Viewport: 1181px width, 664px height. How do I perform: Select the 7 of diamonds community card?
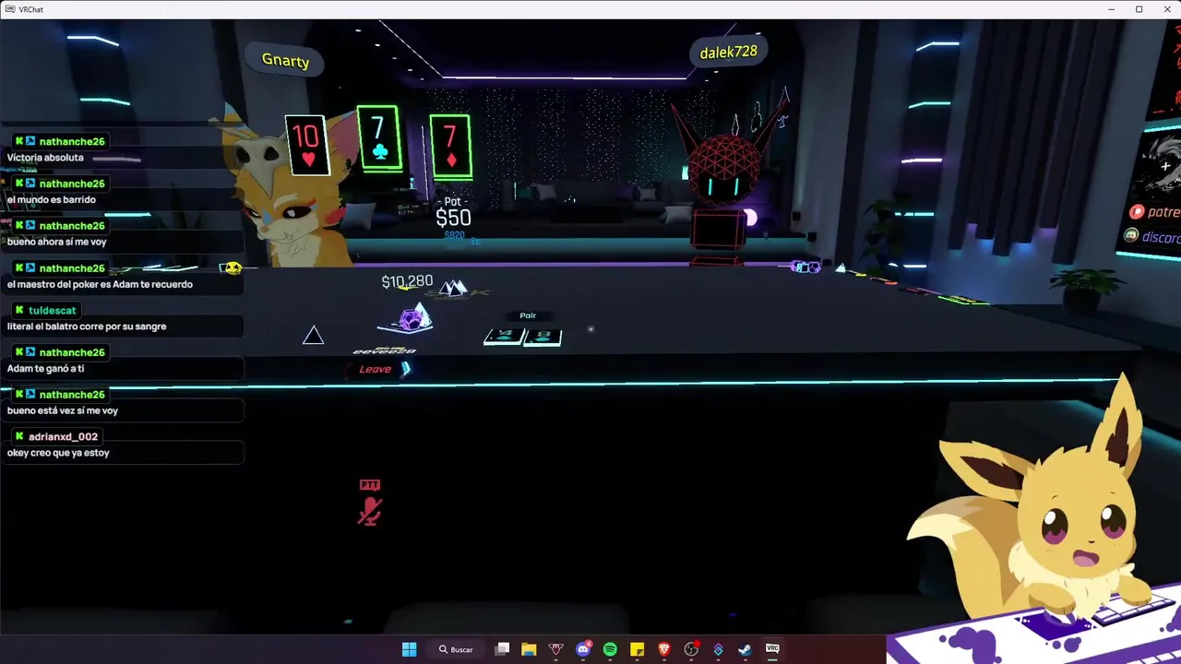450,145
